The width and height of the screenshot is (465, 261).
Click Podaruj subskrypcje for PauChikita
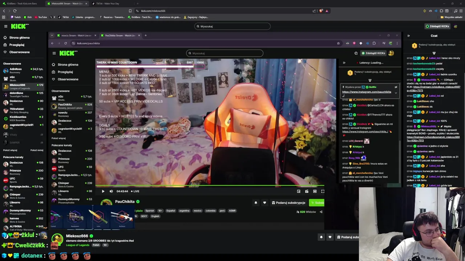click(x=288, y=203)
